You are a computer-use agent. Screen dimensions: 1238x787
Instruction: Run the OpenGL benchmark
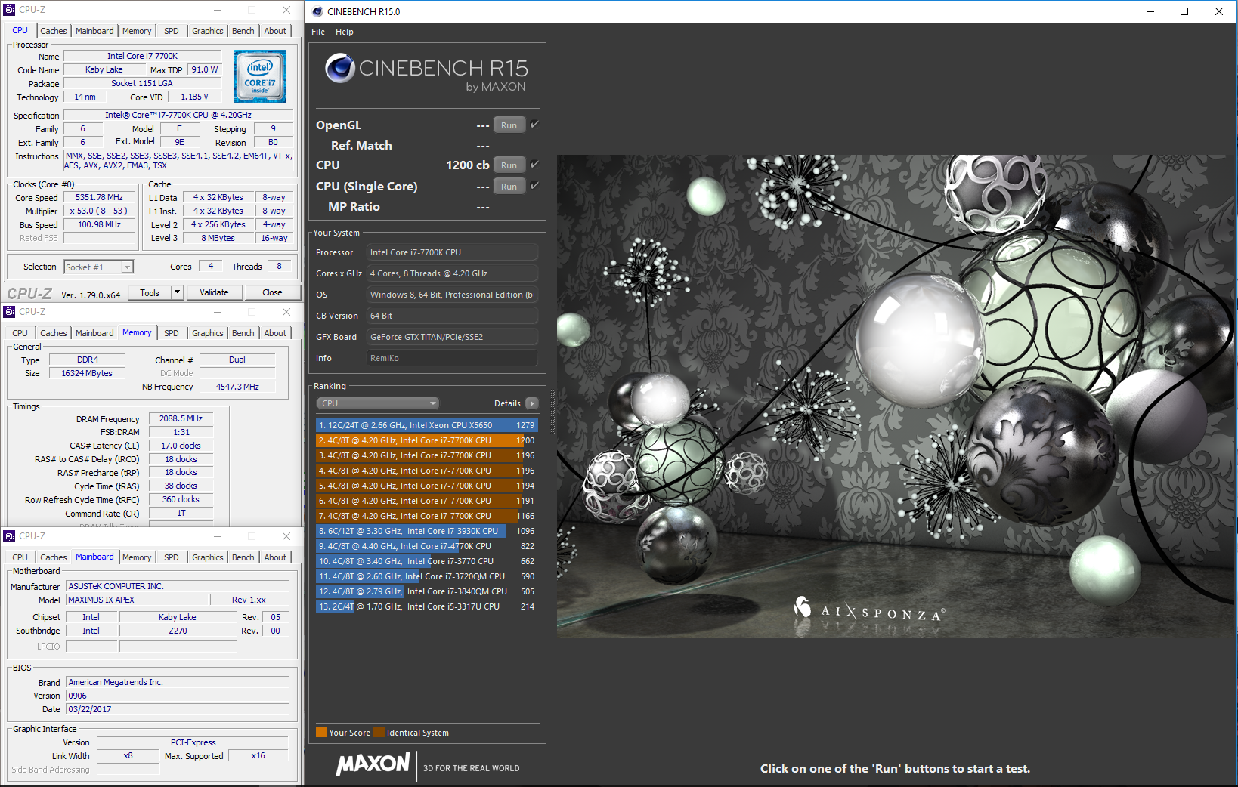[509, 125]
